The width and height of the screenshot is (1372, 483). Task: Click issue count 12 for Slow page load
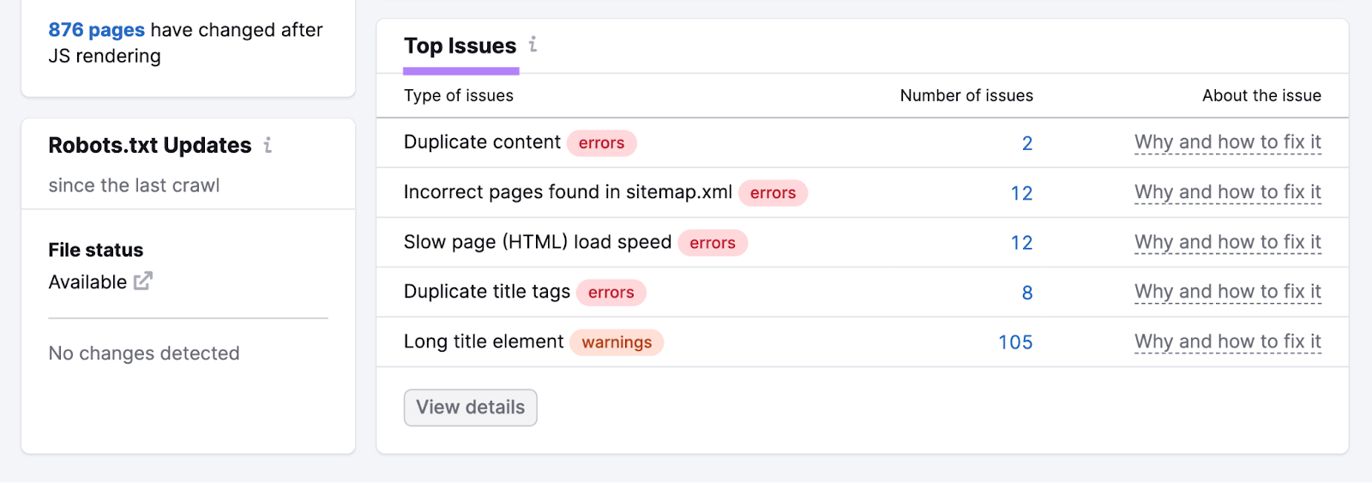(x=1021, y=243)
